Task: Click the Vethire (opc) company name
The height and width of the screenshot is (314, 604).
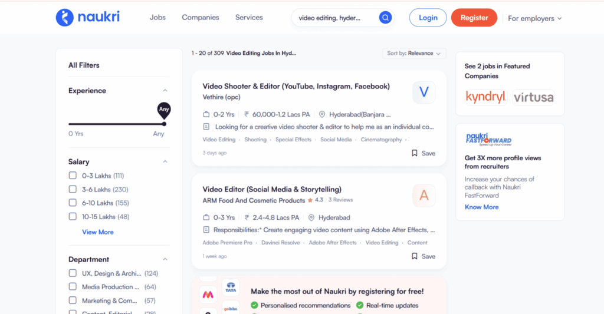Action: pyautogui.click(x=222, y=97)
